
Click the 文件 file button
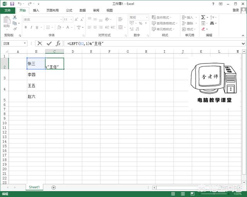(7, 10)
